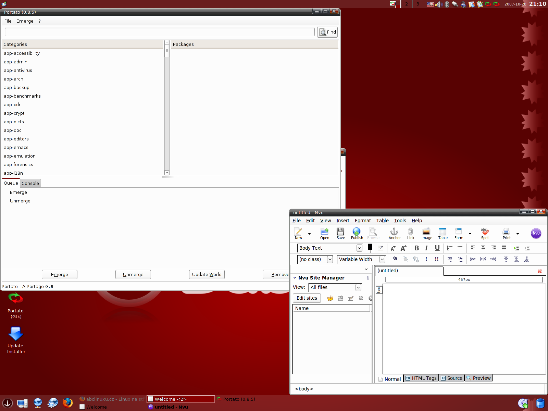Viewport: 548px width, 411px height.
Task: Open the dropdown arrow next to New
Action: tap(309, 234)
